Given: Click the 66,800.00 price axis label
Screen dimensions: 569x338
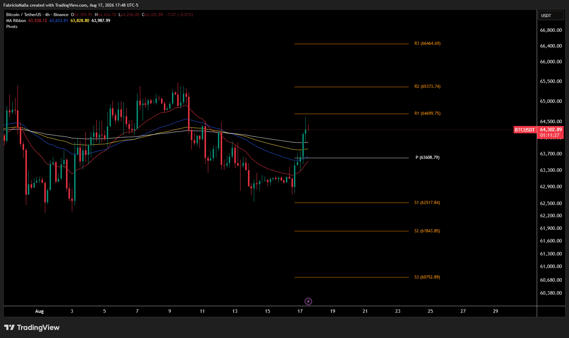Looking at the screenshot, I should (x=551, y=30).
